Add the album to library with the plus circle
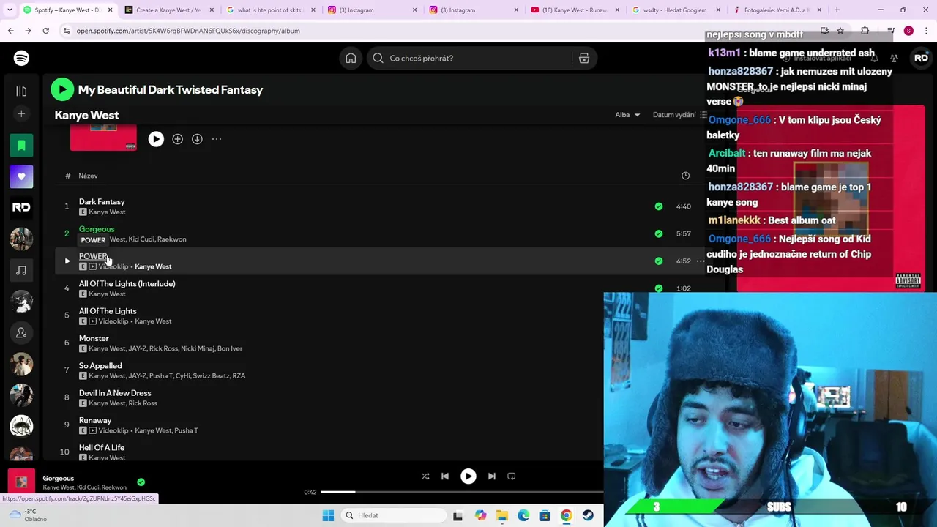The height and width of the screenshot is (527, 937). (x=177, y=139)
